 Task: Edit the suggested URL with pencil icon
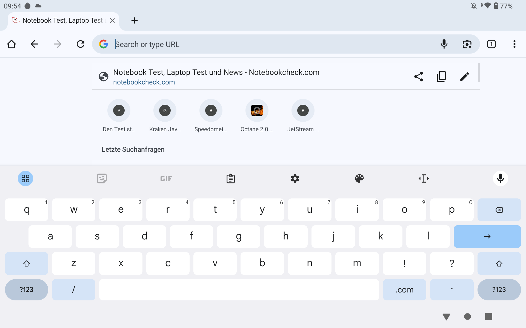pyautogui.click(x=464, y=77)
